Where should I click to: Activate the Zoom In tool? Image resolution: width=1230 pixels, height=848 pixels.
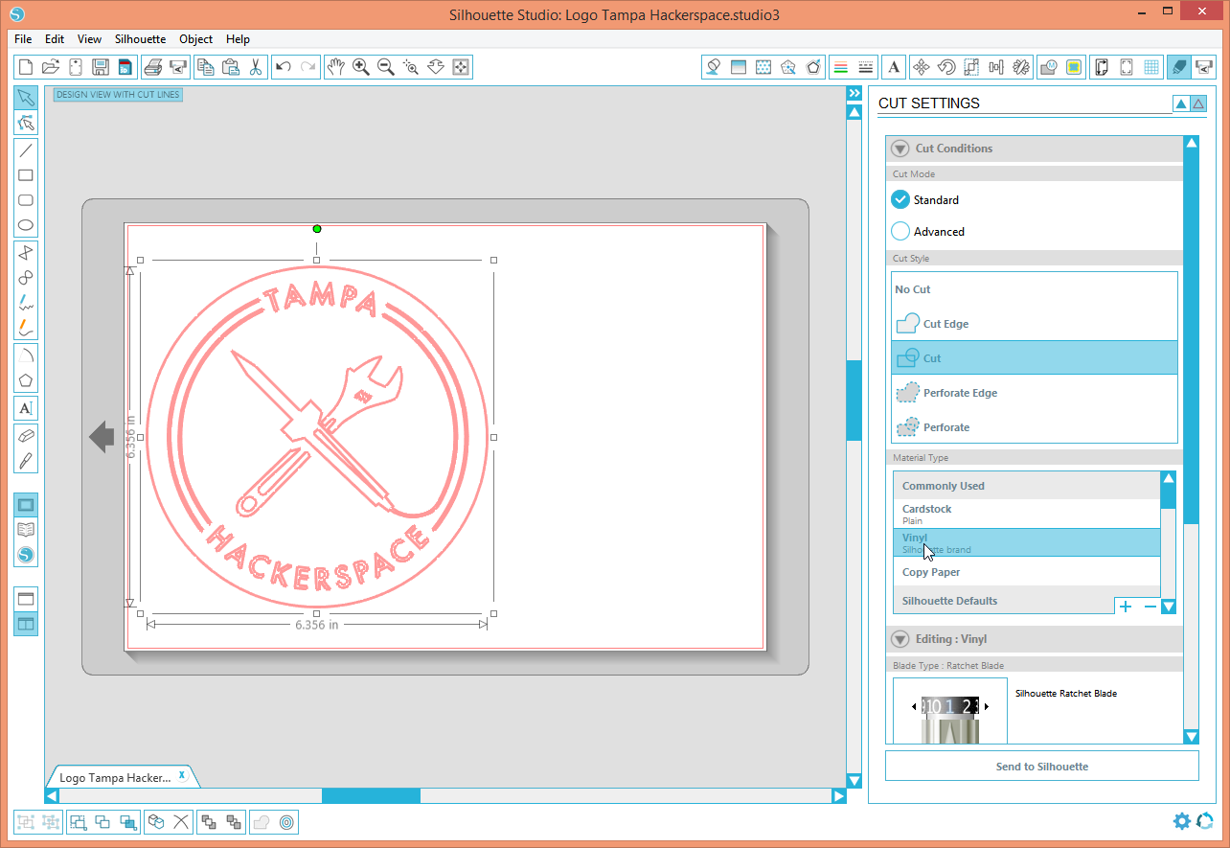coord(361,67)
